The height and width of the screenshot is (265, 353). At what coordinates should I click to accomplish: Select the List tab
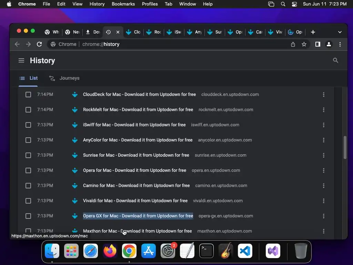click(28, 78)
